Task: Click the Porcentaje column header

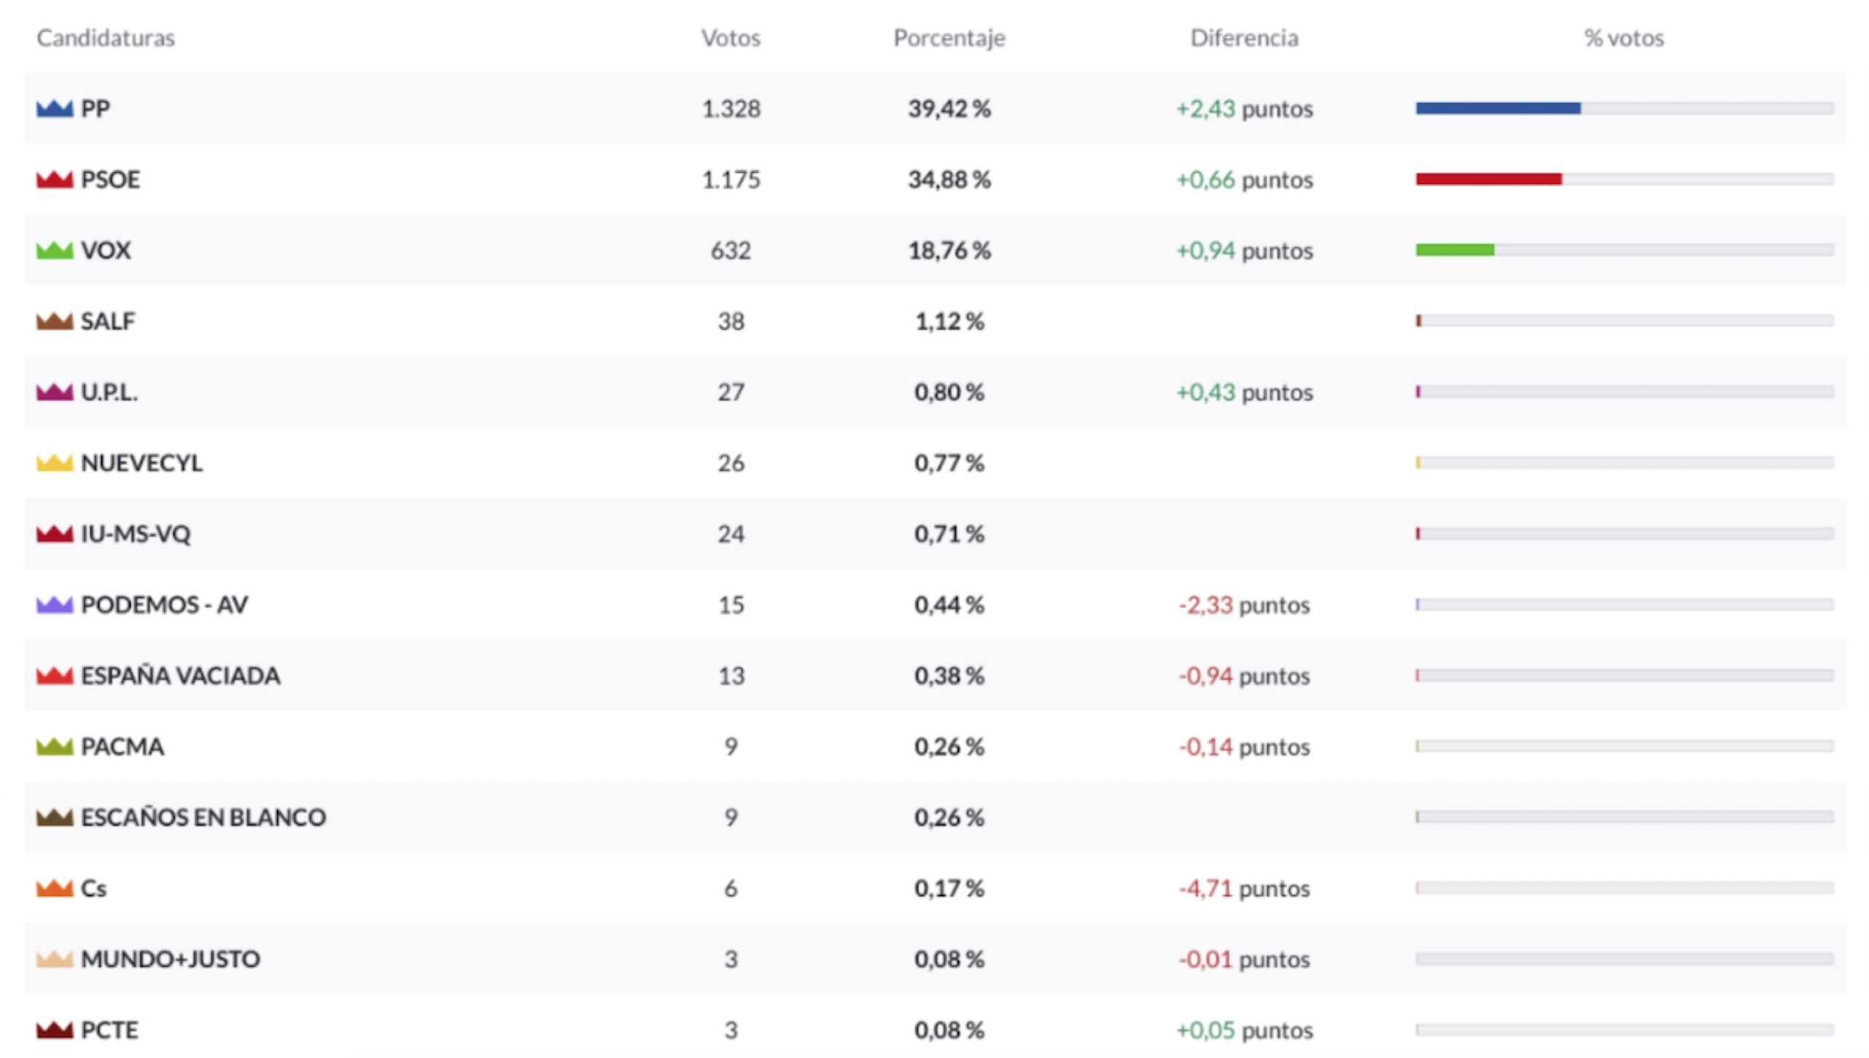Action: [x=949, y=38]
